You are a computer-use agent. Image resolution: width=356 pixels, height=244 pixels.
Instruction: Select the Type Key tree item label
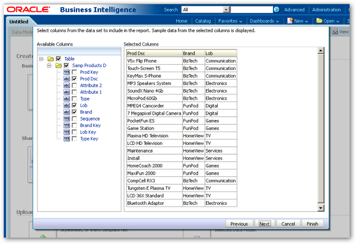point(89,139)
